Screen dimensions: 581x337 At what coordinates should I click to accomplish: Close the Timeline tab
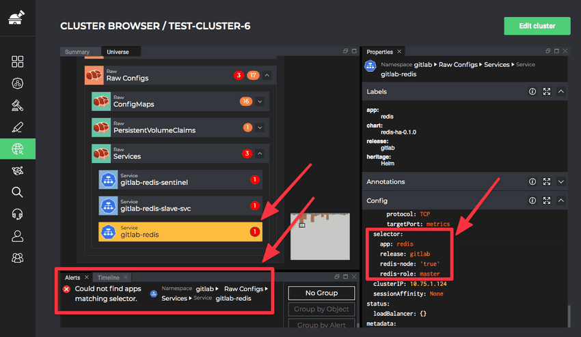126,277
